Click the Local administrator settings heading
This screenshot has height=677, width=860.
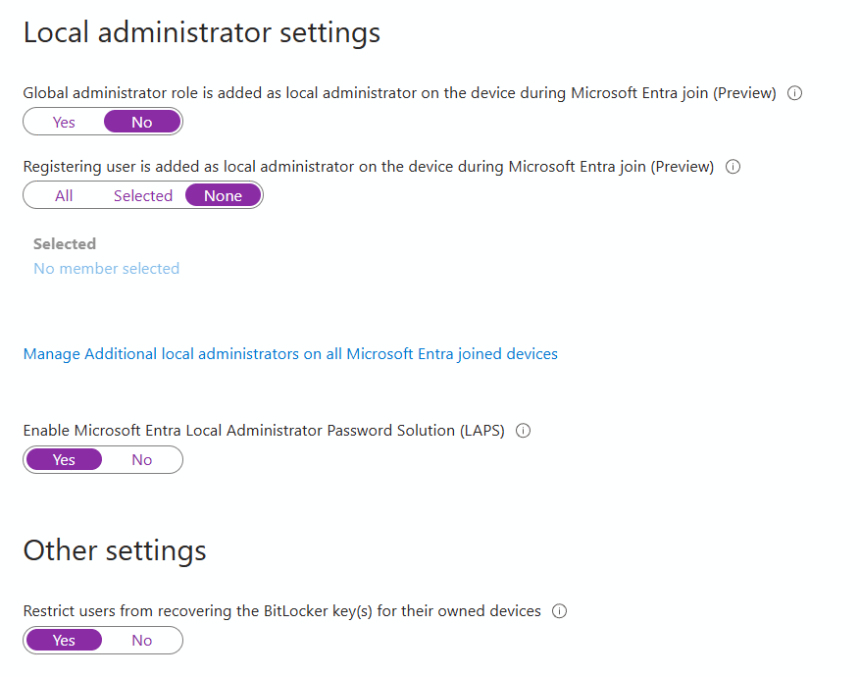(x=202, y=33)
